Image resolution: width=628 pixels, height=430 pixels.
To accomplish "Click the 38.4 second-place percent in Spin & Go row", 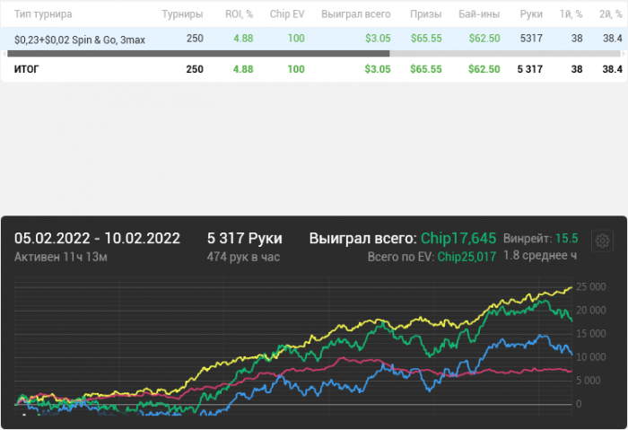I will 613,39.
